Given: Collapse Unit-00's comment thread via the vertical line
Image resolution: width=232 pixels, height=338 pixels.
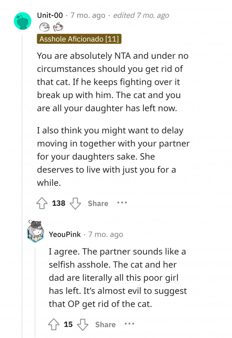Looking at the screenshot, I should [22, 166].
